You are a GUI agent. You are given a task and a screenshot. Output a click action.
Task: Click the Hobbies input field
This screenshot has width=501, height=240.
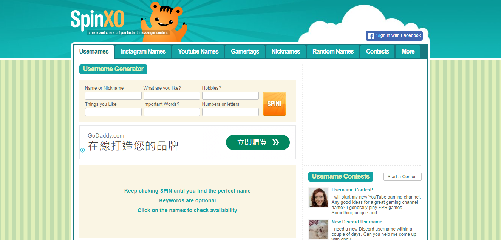[x=230, y=96]
